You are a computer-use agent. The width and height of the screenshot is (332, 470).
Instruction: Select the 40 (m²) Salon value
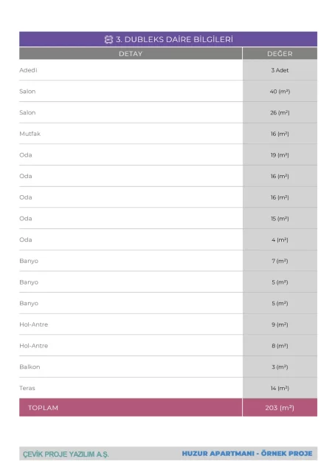(280, 92)
